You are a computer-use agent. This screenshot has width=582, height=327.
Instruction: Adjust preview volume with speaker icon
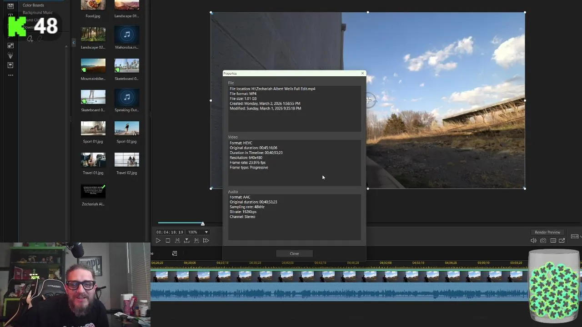coord(533,241)
